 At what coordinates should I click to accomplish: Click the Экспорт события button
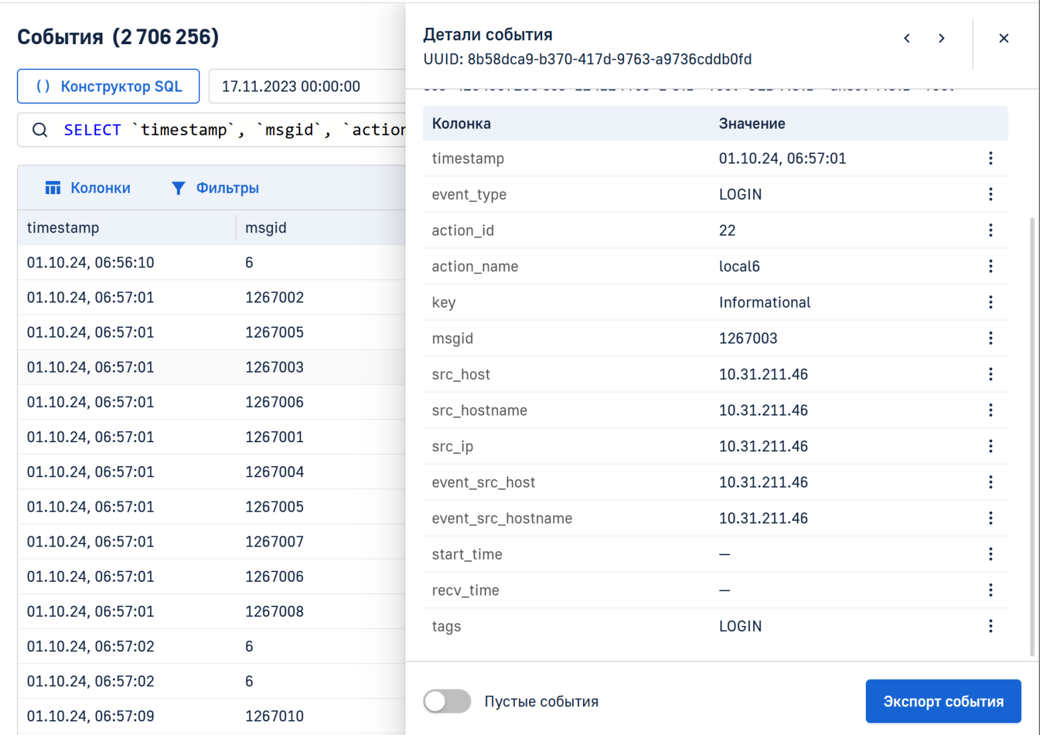tap(942, 701)
